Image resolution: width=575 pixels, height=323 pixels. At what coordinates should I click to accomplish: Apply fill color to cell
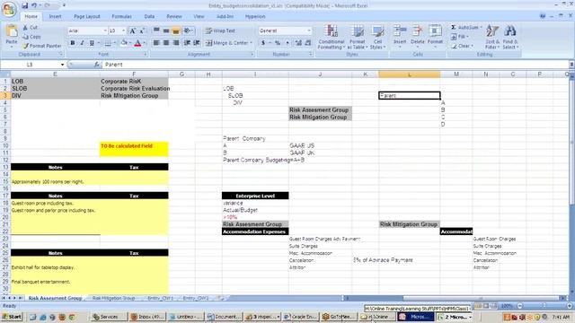[x=124, y=43]
